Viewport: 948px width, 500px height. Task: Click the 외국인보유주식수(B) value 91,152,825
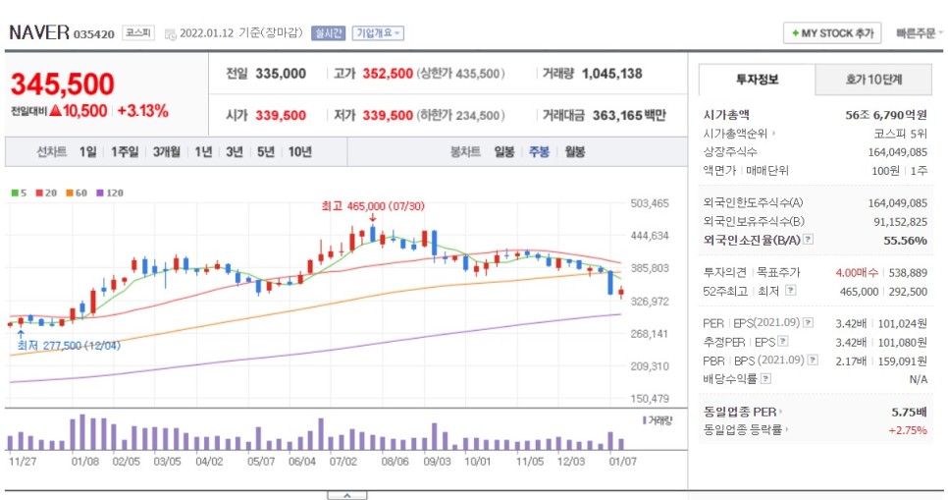[900, 222]
